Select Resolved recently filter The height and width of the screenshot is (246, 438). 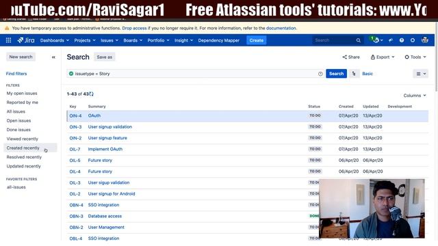[x=24, y=157]
